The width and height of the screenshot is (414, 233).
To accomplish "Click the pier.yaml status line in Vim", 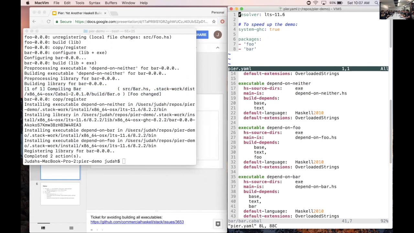I will (308, 69).
